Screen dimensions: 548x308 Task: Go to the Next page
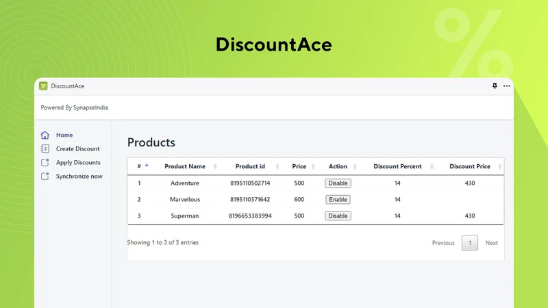491,243
